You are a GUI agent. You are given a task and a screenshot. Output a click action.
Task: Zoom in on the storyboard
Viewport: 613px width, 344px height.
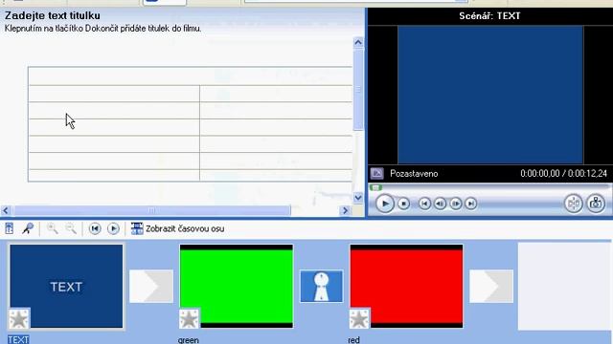[x=52, y=228]
